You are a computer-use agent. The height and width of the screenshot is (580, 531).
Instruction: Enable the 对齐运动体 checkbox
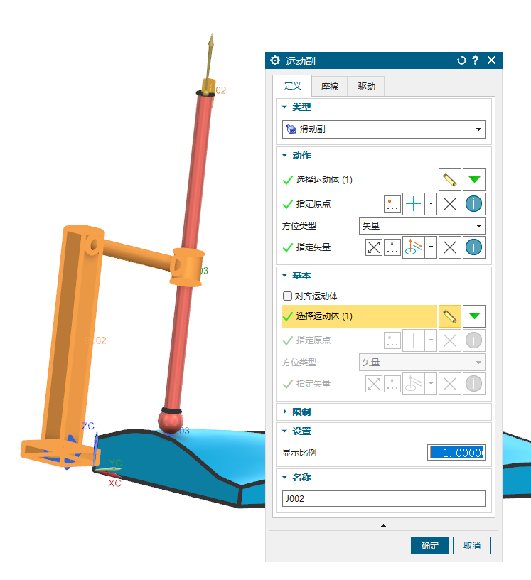tap(287, 296)
